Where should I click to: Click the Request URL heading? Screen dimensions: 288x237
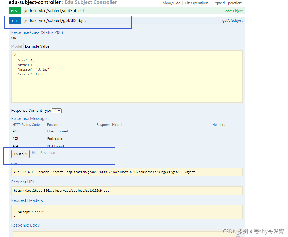[x=23, y=182]
